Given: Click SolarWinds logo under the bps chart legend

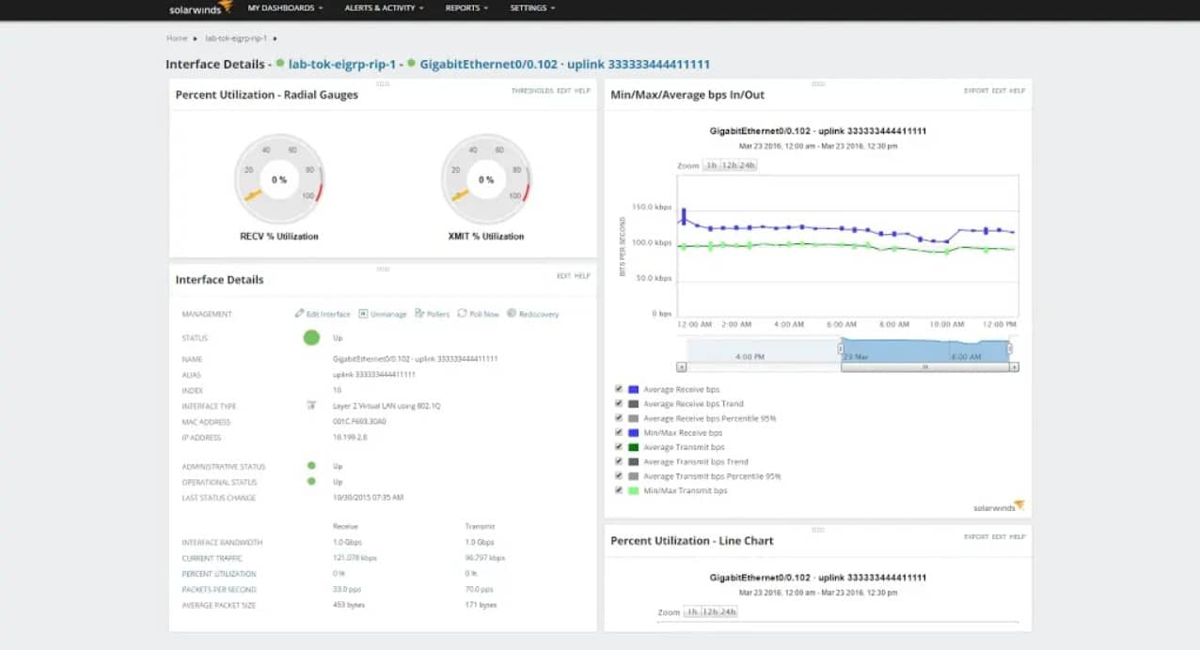Looking at the screenshot, I should point(999,506).
